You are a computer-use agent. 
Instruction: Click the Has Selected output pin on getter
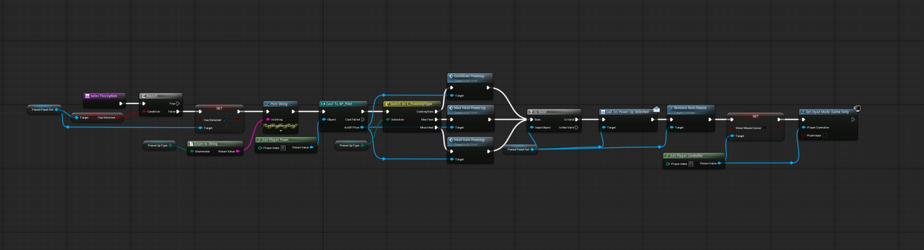point(118,117)
